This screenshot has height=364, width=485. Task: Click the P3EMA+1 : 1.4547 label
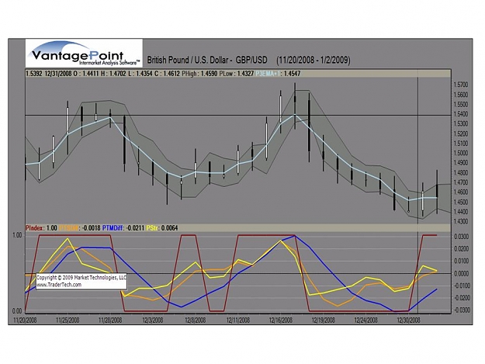278,74
